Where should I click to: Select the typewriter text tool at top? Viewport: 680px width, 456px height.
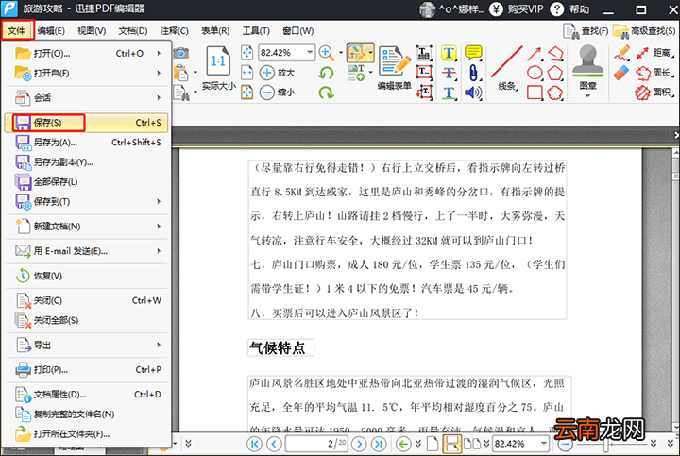click(424, 53)
